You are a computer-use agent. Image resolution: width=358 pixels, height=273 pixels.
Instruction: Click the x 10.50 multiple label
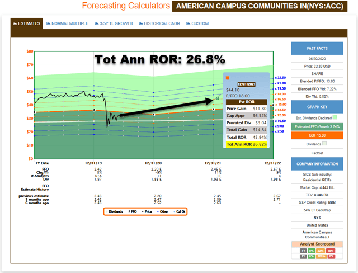280,121
